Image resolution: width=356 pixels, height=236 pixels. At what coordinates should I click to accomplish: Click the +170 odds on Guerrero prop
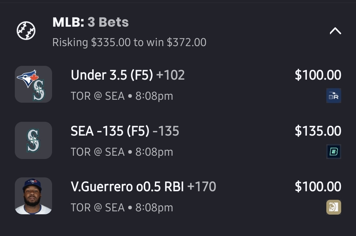(x=202, y=187)
